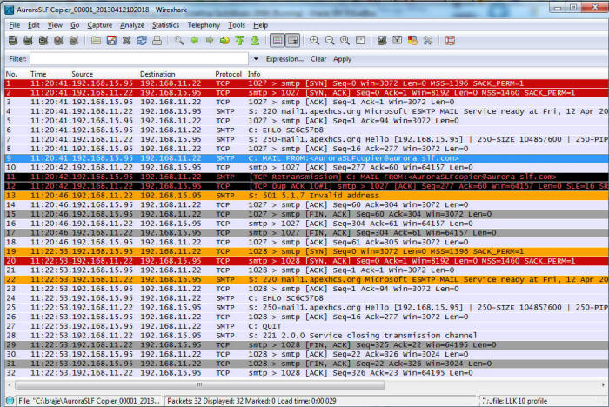Screen dimensions: 609x407
Task: Toggle packet list colorize icon
Action: 278,40
